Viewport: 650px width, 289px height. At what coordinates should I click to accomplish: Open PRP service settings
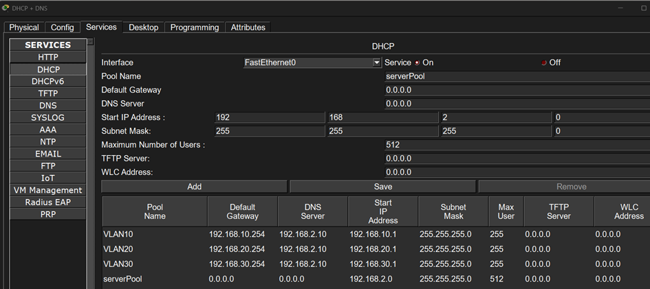[48, 214]
